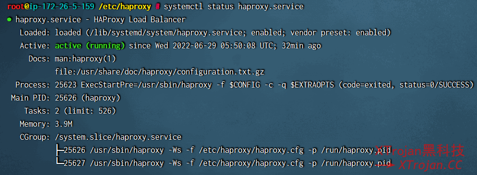Image resolution: width=477 pixels, height=175 pixels.
Task: Click 'Tasks: 2 (limit: 526)' value
Action: [x=85, y=111]
